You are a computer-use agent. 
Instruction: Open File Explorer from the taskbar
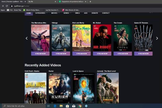(61, 106)
